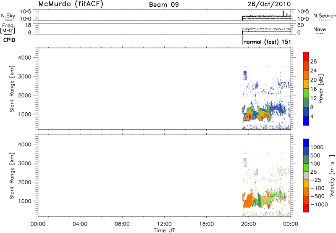Viewport: 336px width, 233px height.
Task: Click the red bottom Velocity colorbar swatch
Action: pos(306,208)
